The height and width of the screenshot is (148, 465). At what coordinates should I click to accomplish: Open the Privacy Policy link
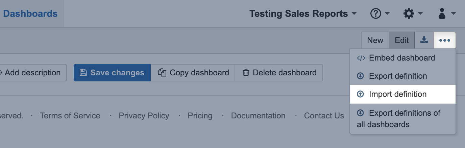click(144, 116)
